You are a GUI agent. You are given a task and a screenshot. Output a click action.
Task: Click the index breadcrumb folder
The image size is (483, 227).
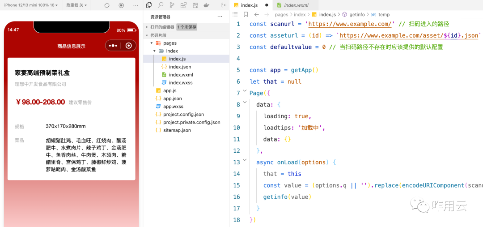click(x=300, y=14)
